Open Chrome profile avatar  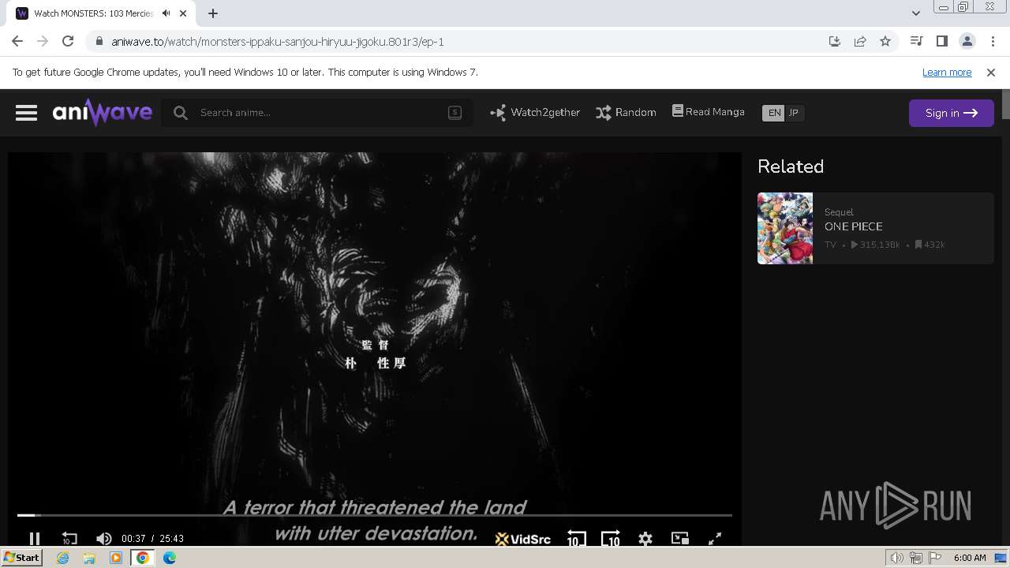click(967, 41)
